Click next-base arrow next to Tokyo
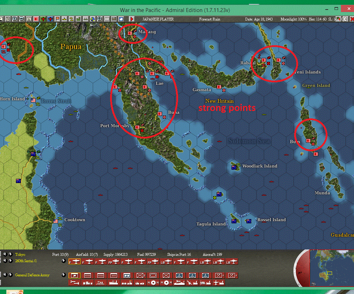 click(10, 254)
